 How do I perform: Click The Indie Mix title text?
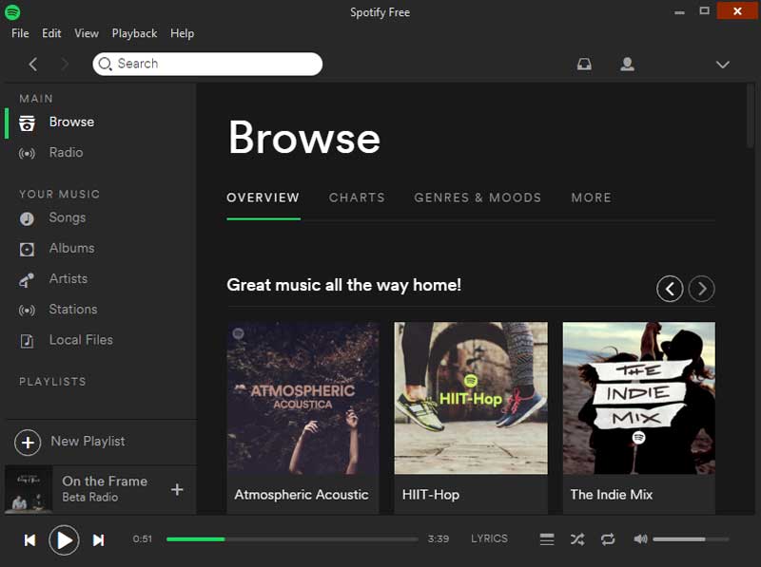612,495
